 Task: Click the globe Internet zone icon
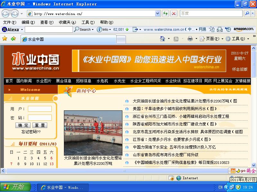coord(179,178)
